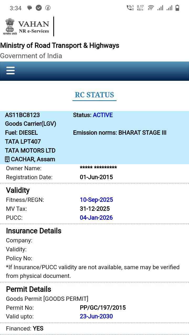
Task: Open the hamburger navigation menu
Action: click(x=10, y=71)
